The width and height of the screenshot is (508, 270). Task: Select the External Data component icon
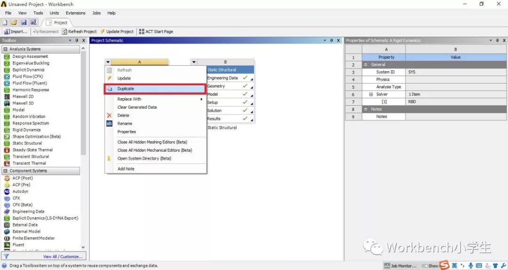(x=7, y=225)
